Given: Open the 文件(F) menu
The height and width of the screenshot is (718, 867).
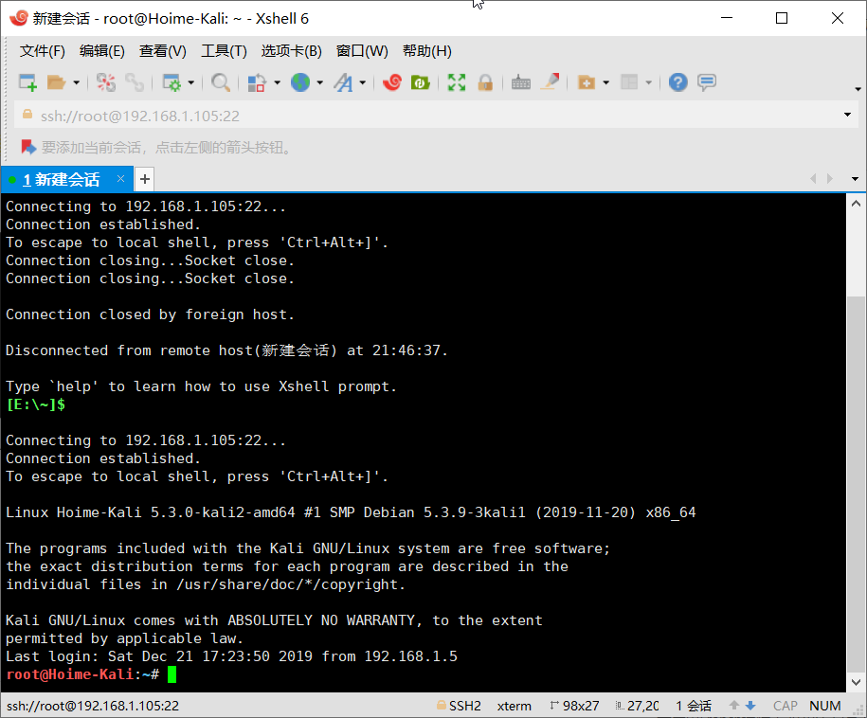Looking at the screenshot, I should pyautogui.click(x=42, y=51).
